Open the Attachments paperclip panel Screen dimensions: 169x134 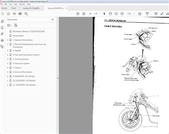(2, 34)
